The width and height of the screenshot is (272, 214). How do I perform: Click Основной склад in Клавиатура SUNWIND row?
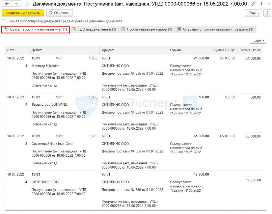pyautogui.click(x=44, y=124)
